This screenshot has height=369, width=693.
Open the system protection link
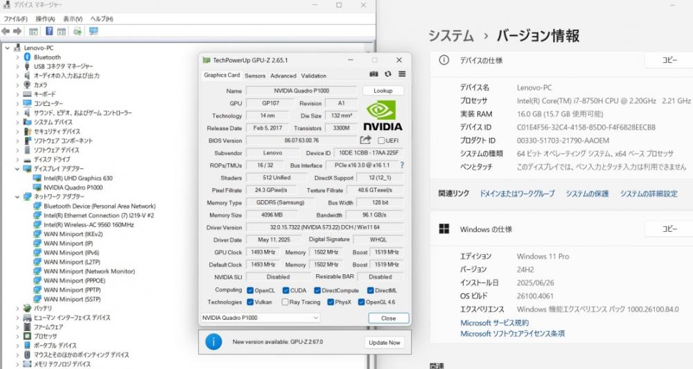[x=587, y=193]
